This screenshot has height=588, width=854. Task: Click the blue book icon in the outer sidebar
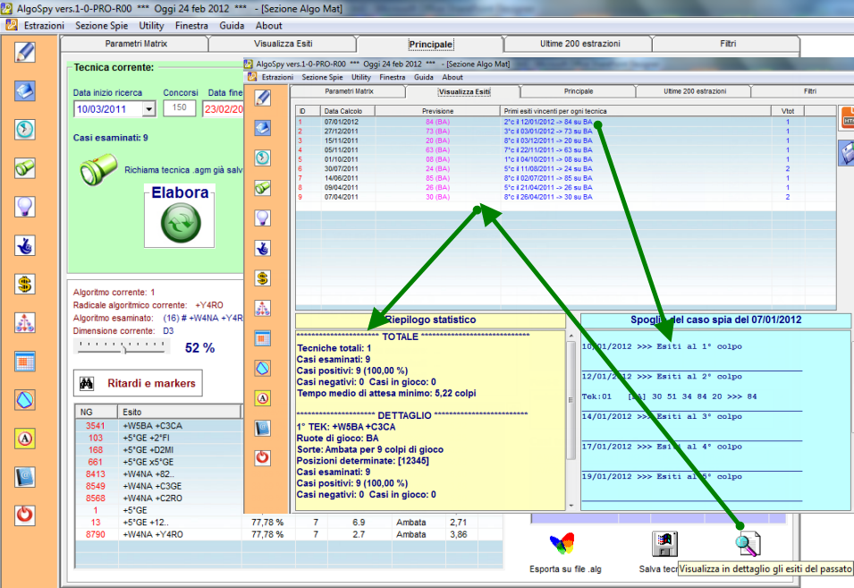click(25, 91)
